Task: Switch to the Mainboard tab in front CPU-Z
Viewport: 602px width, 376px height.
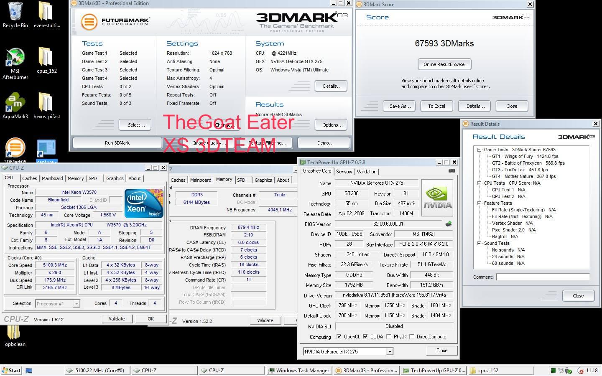Action: pyautogui.click(x=52, y=178)
